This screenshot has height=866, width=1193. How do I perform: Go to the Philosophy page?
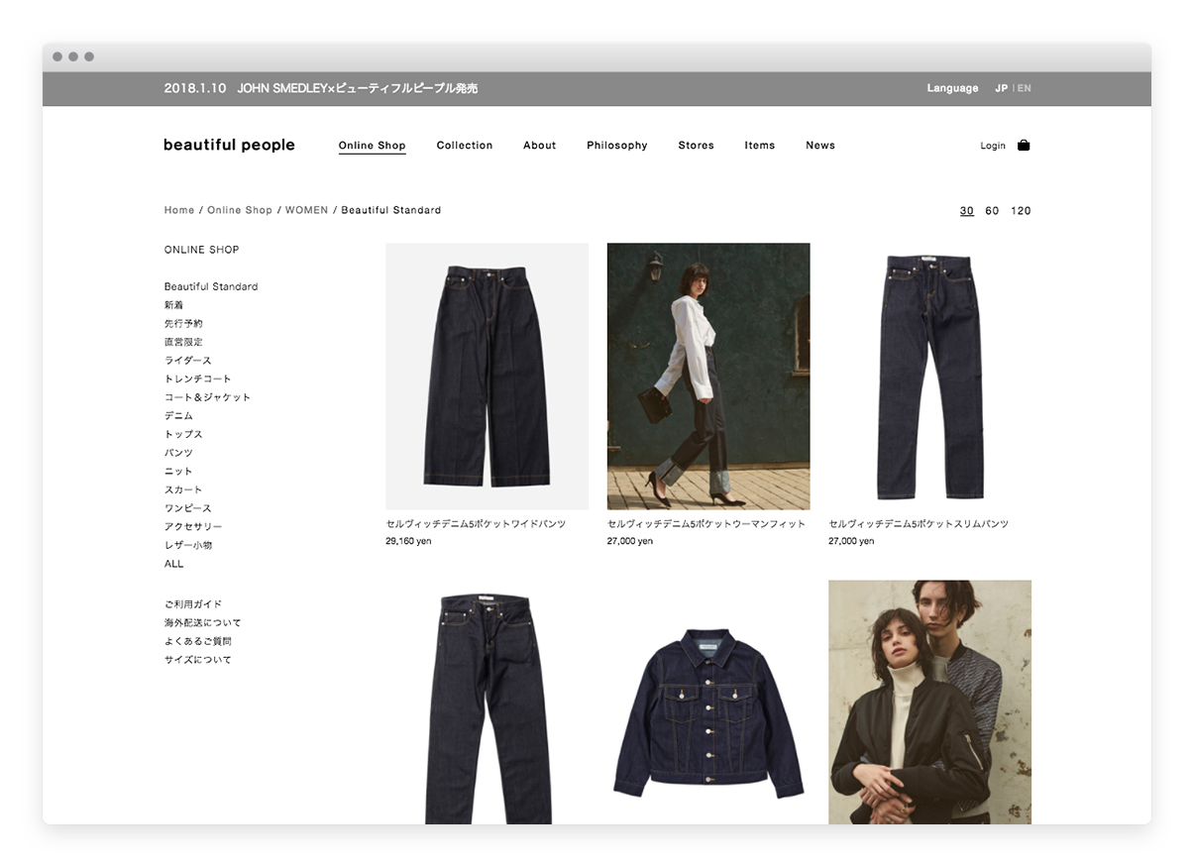point(616,146)
